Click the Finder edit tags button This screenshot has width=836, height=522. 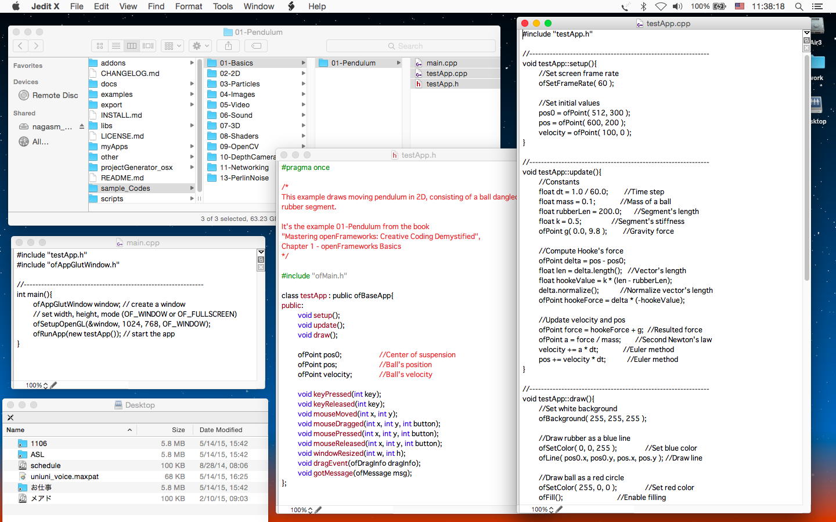click(x=256, y=46)
